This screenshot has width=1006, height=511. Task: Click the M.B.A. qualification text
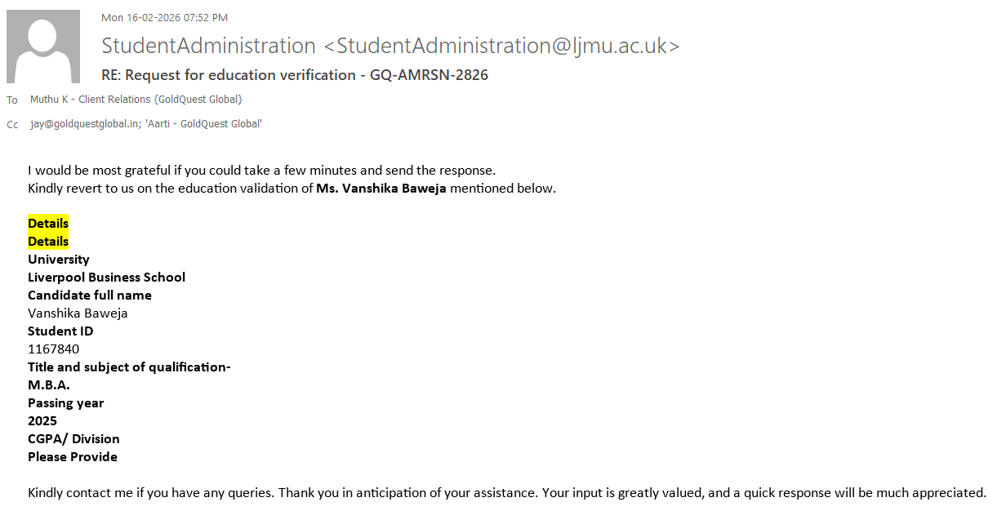49,385
